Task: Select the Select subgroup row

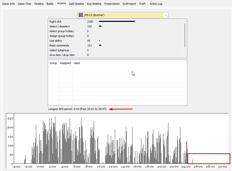Action: 115,50
